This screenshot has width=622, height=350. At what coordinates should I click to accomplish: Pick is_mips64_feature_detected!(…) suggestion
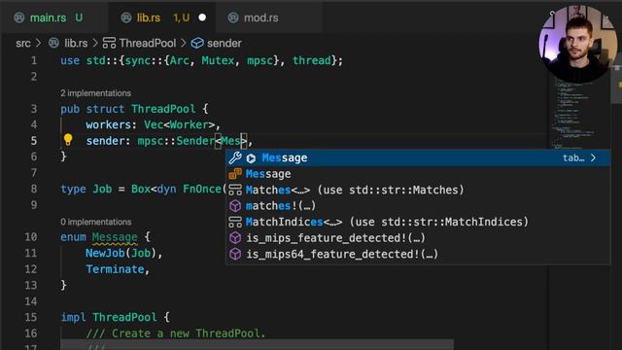(418, 254)
